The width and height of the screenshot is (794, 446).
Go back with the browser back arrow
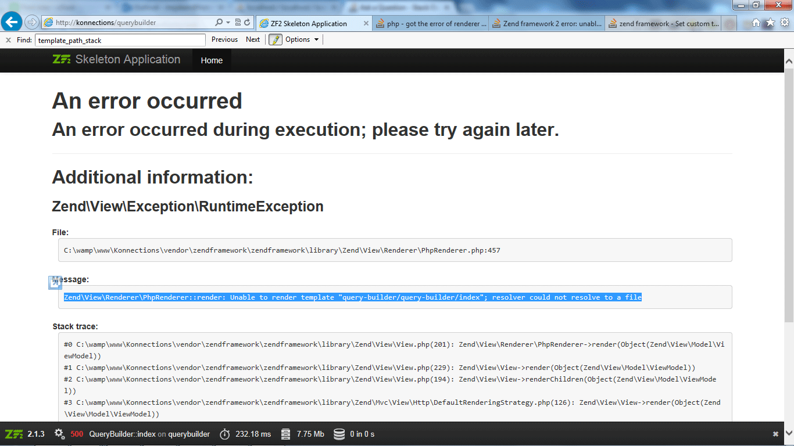[x=12, y=23]
